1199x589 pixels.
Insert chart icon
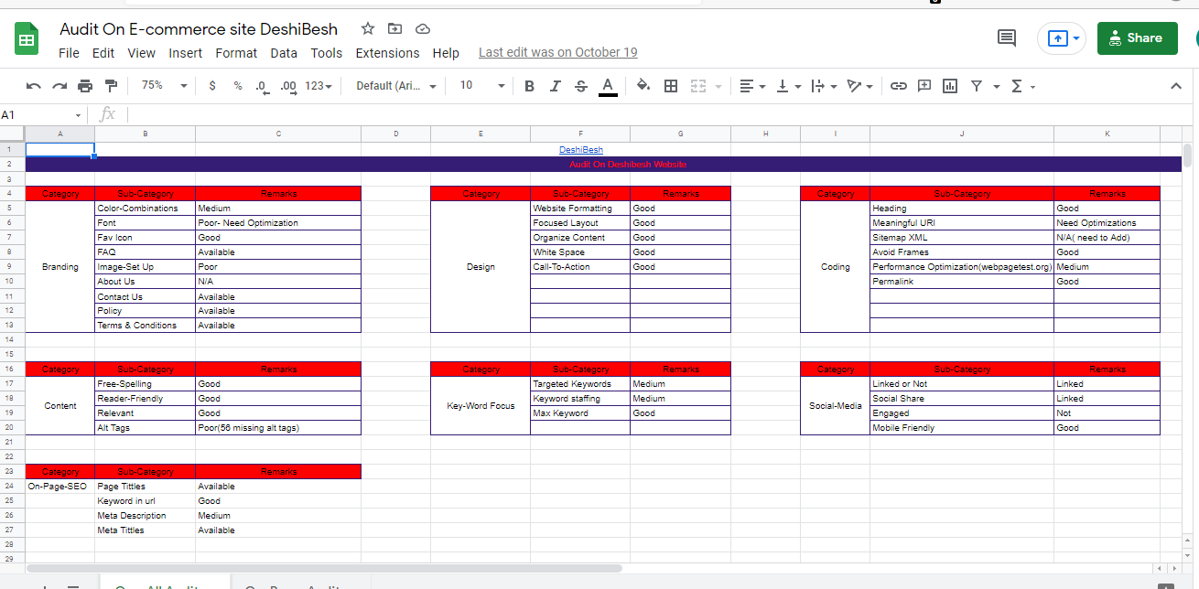coord(950,86)
